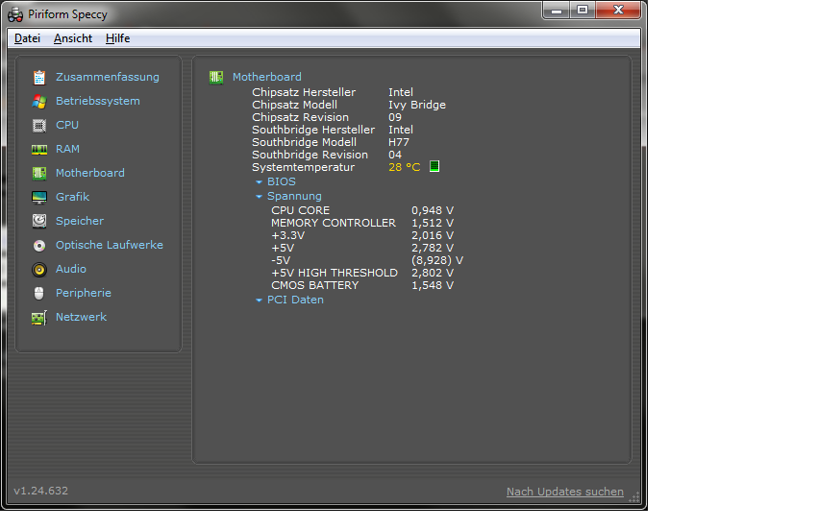Expand the BIOS section
The image size is (818, 529).
281,181
